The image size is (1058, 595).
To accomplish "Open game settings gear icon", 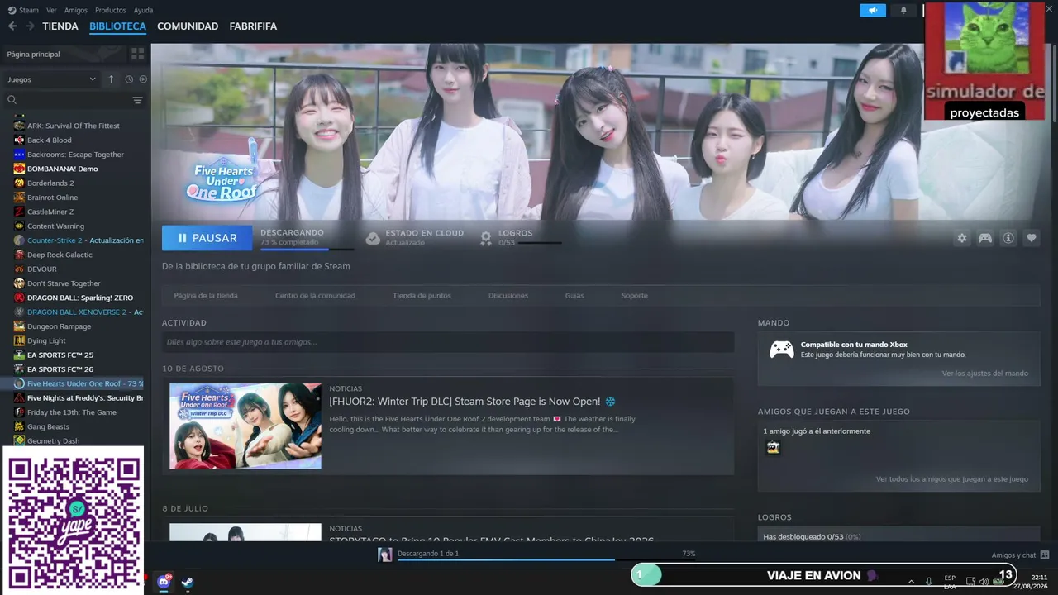I will click(x=962, y=238).
